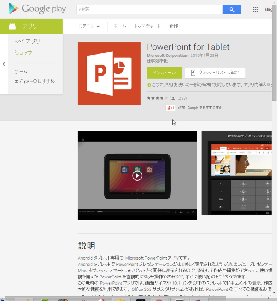Viewport: 277px width, 301px height.
Task: Open the 新作 tab
Action: point(174,26)
